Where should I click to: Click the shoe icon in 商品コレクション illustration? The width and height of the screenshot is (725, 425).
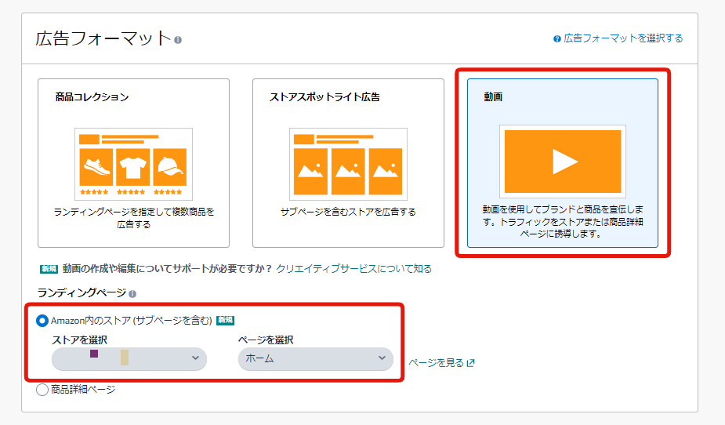[x=96, y=166]
